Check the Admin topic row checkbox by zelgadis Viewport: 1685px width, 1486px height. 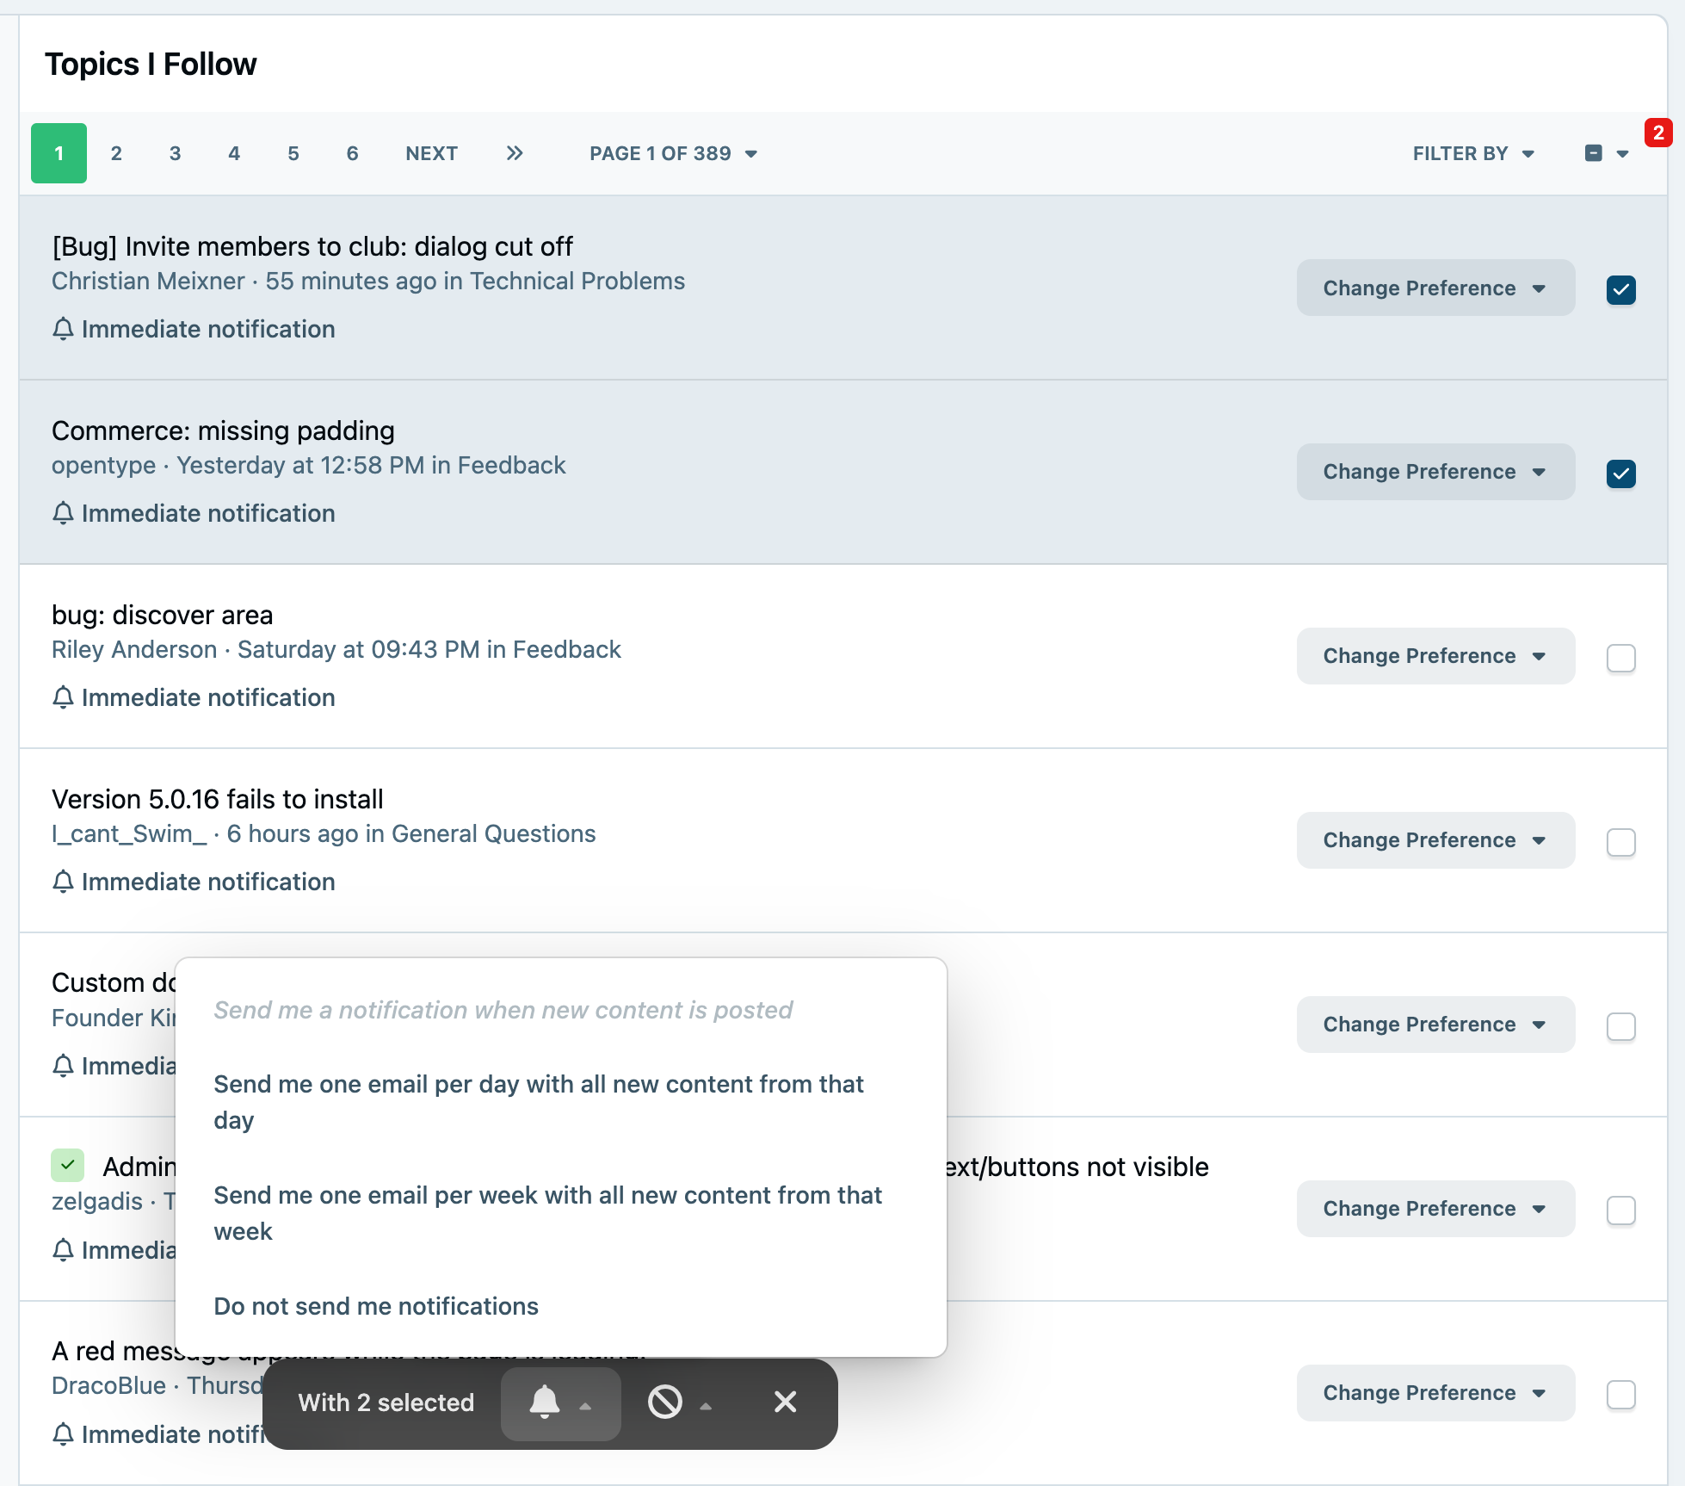point(1621,1210)
